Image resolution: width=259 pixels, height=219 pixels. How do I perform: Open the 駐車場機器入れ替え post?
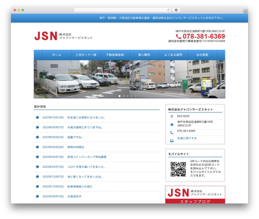[80, 186]
